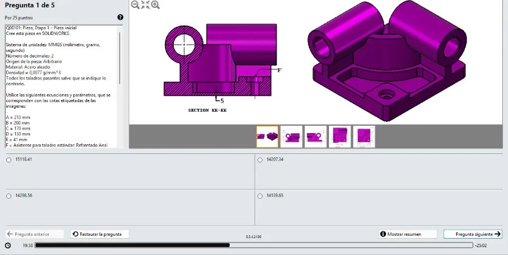
Task: Click the version number 8.3.4.2136
Action: pos(253,237)
